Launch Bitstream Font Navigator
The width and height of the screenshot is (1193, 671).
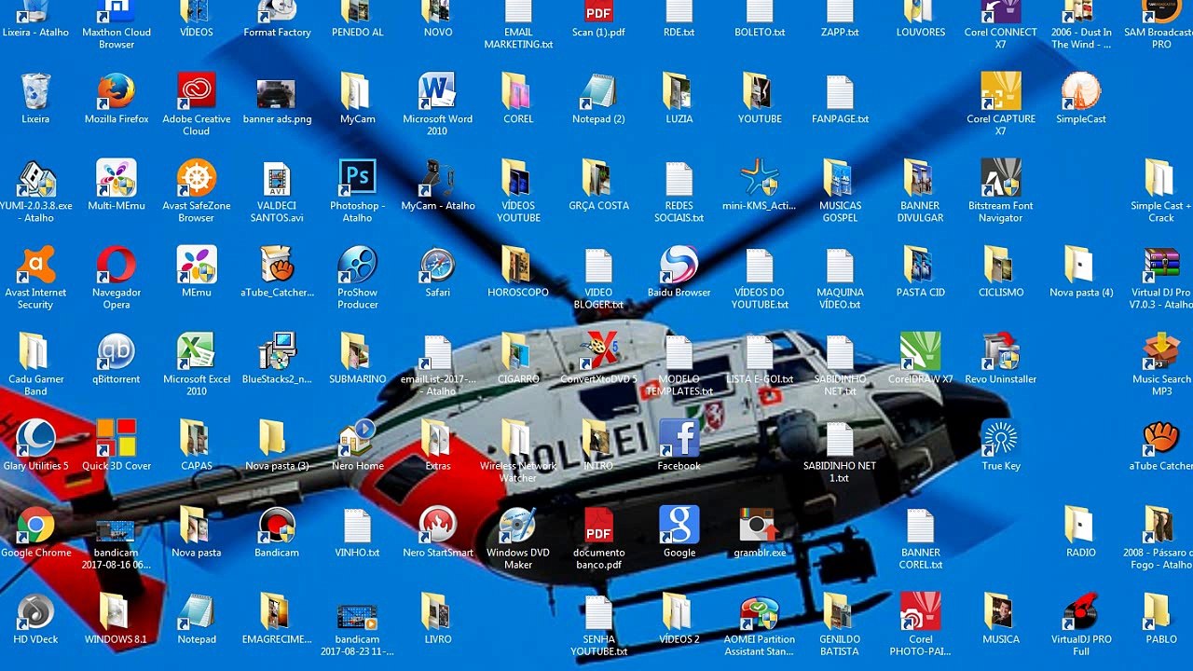coord(1001,179)
